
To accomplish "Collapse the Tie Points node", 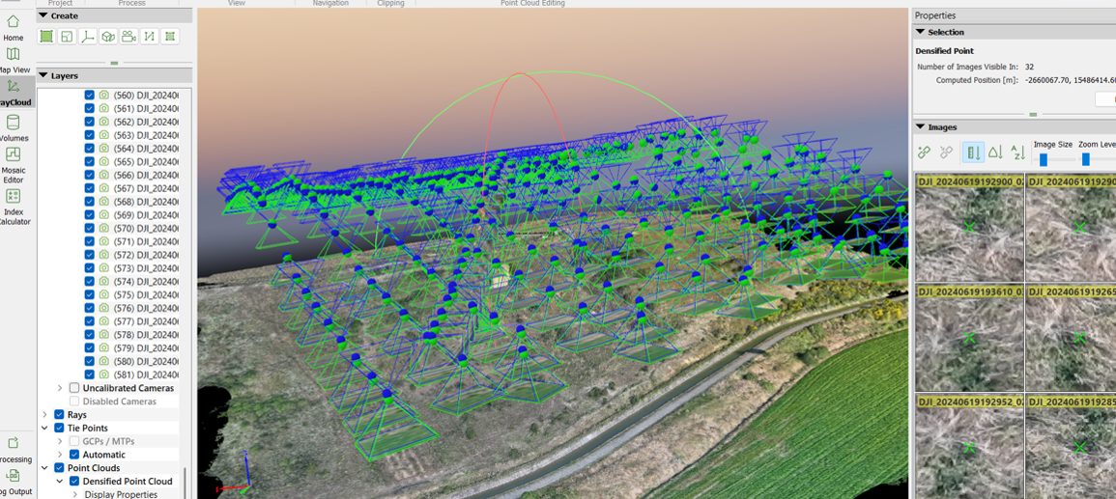I will 44,428.
